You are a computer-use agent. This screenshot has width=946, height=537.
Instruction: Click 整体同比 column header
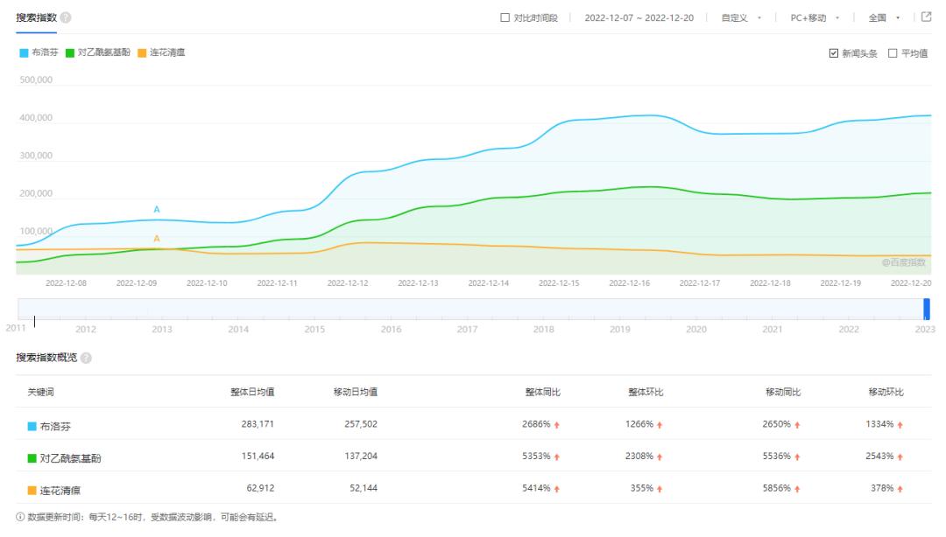click(x=542, y=392)
